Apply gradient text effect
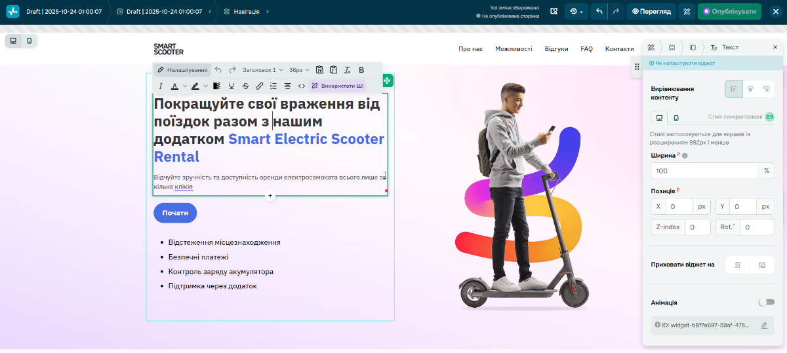The width and height of the screenshot is (787, 353). point(217,86)
